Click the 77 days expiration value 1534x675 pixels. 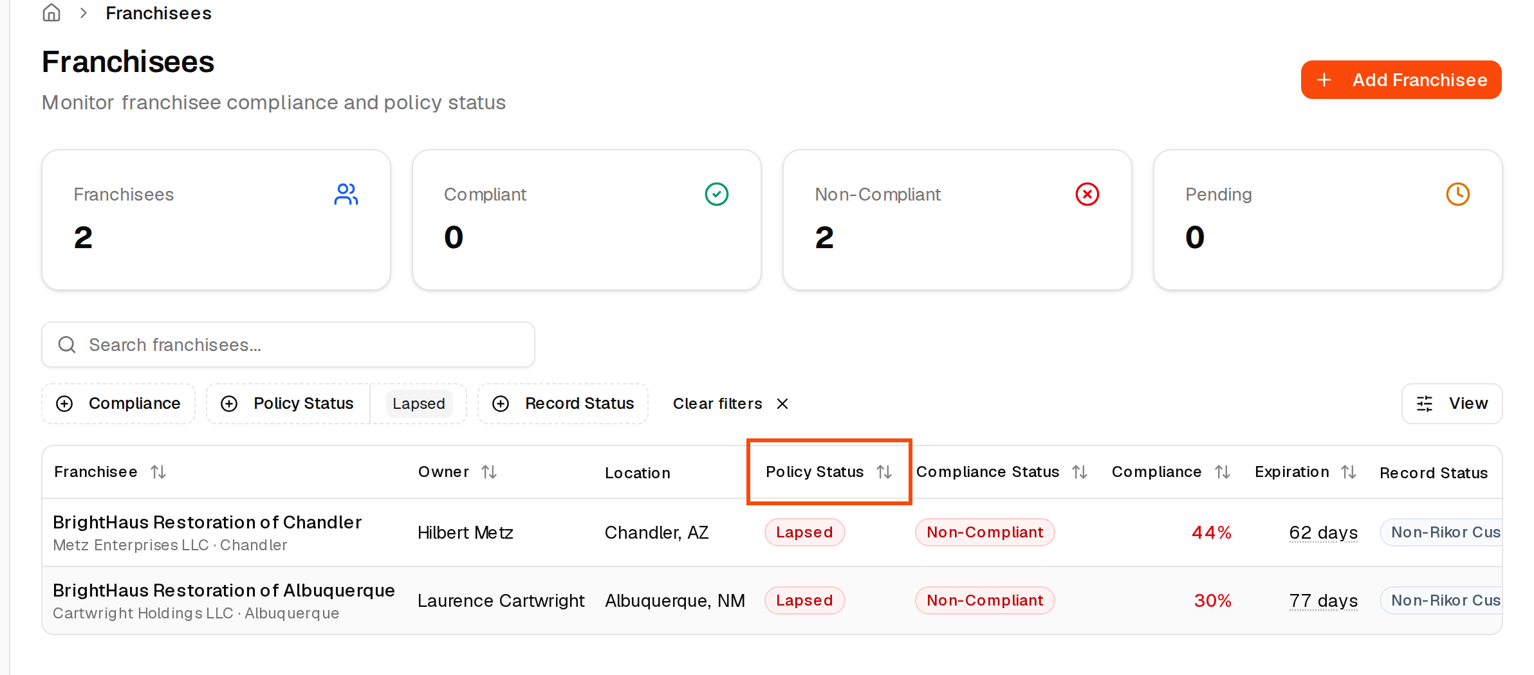tap(1323, 600)
